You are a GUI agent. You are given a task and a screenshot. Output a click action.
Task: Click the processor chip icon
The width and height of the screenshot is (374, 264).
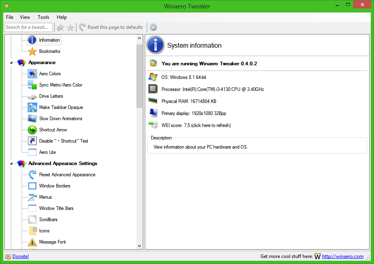coord(153,89)
